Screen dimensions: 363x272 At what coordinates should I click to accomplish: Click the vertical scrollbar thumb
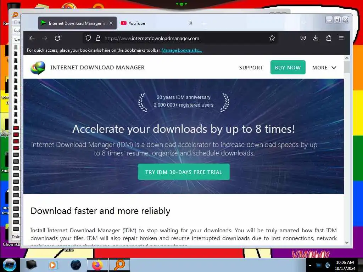pyautogui.click(x=347, y=67)
